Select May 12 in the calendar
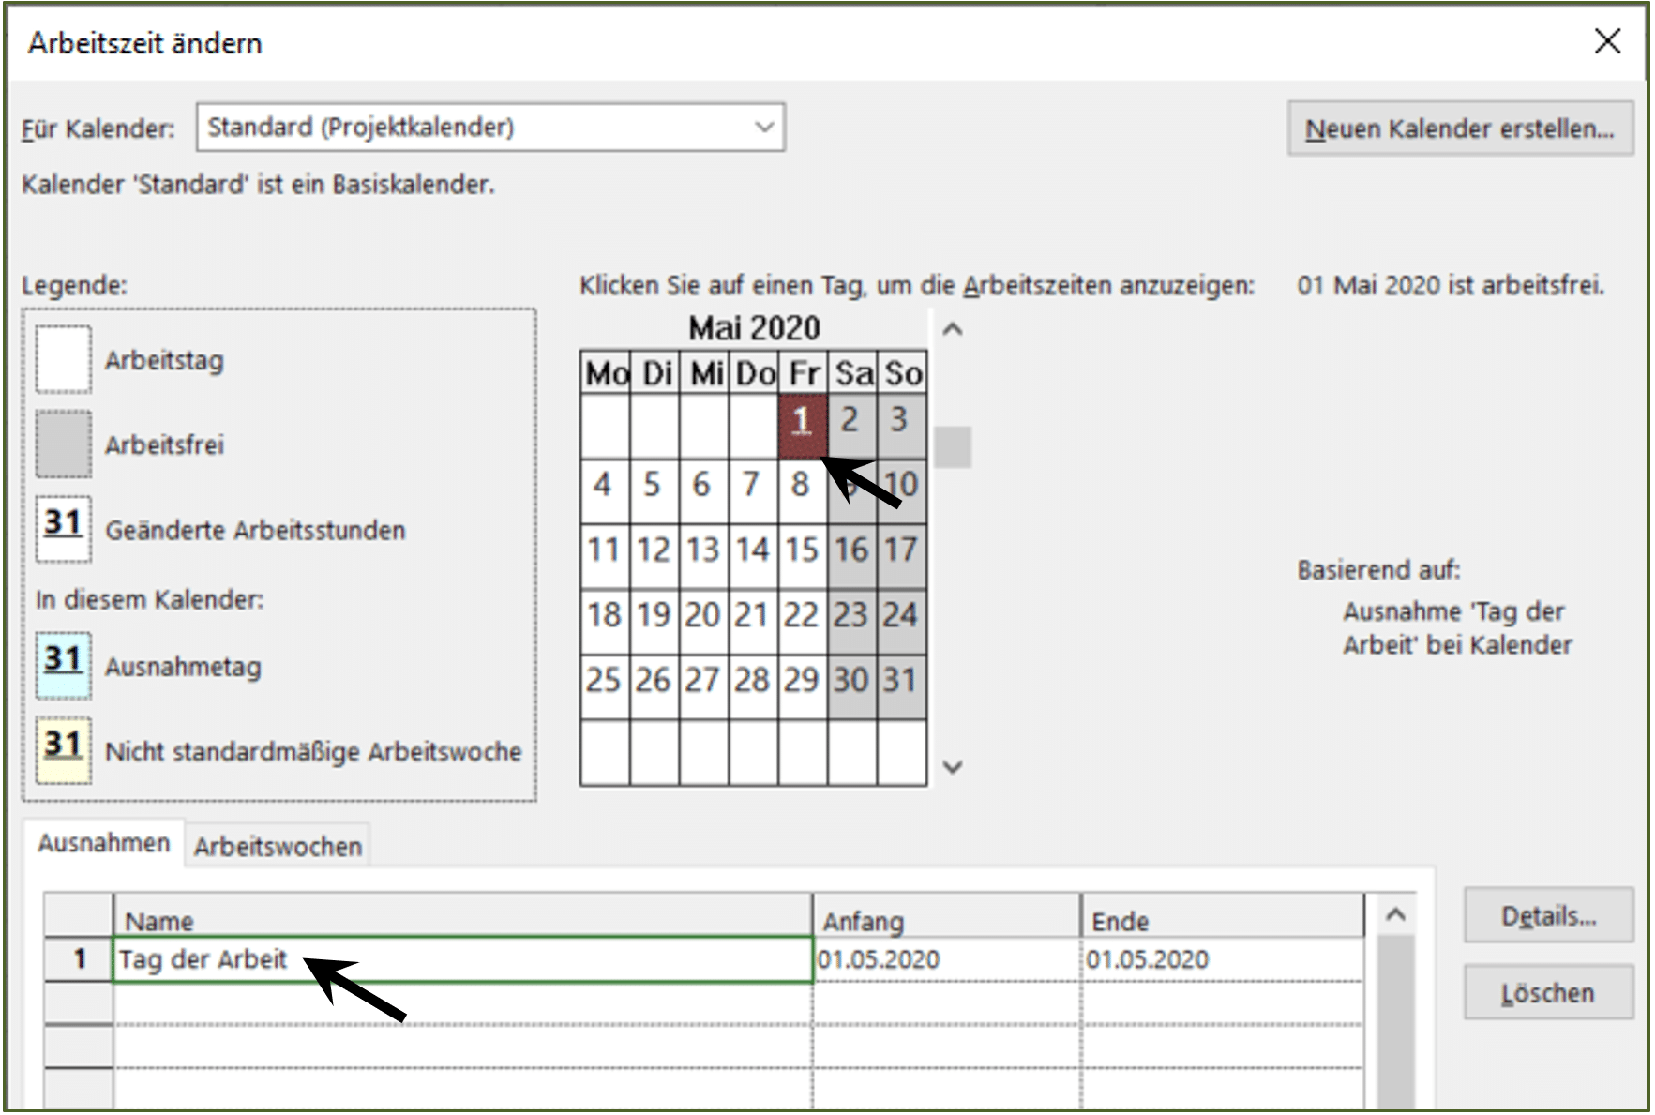Viewport: 1655px width, 1115px height. point(654,556)
